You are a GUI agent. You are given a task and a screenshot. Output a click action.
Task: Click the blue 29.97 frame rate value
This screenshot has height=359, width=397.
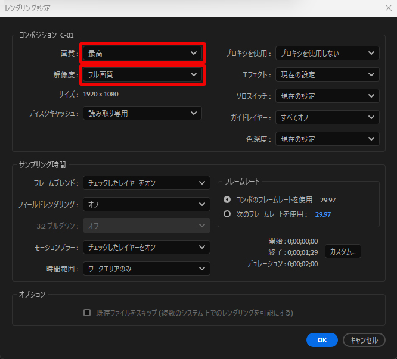[x=323, y=214]
